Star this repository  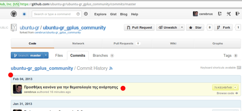pyautogui.click(x=195, y=28)
